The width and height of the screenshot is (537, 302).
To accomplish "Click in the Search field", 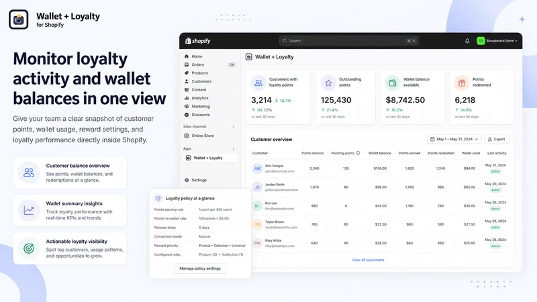I will [x=348, y=41].
